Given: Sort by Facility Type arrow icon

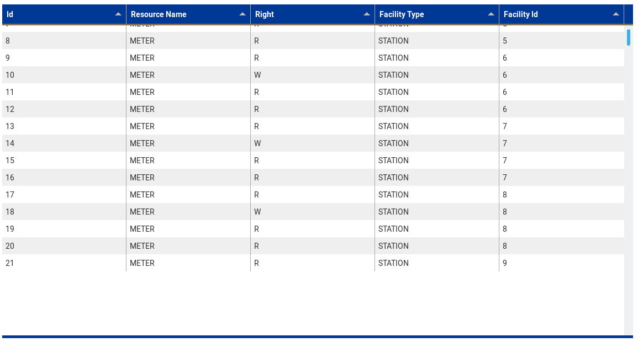Looking at the screenshot, I should (491, 14).
